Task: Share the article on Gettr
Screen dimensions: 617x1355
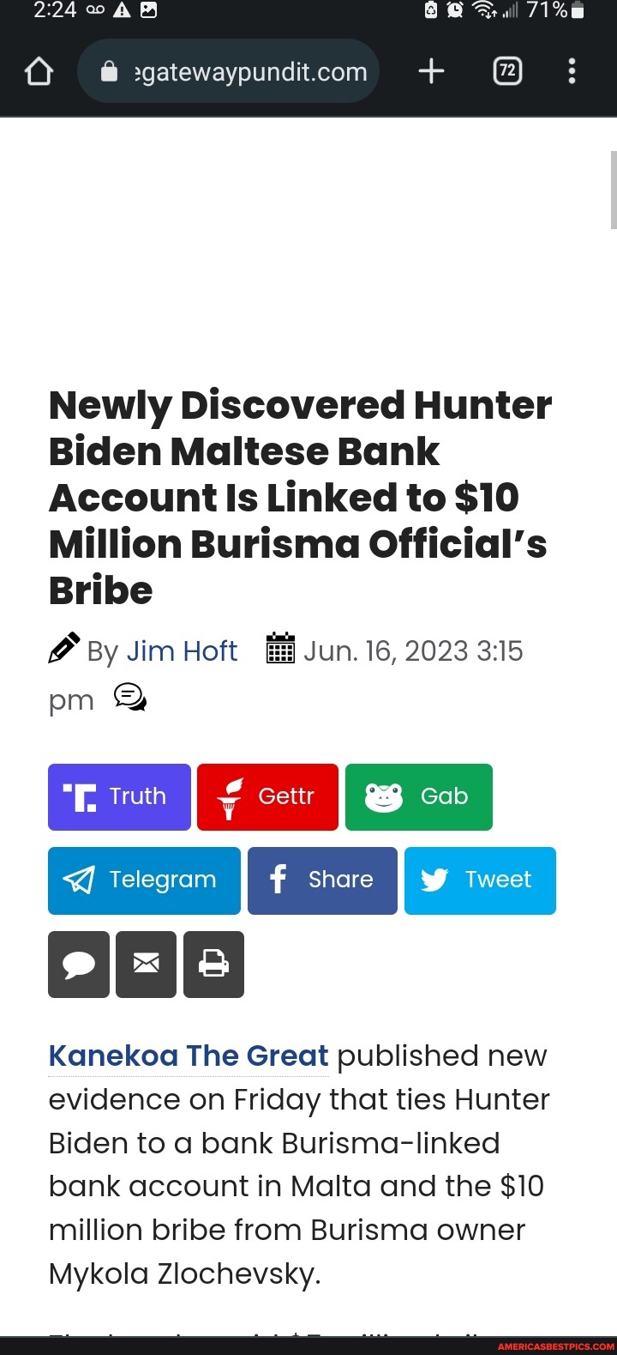Action: click(x=267, y=796)
